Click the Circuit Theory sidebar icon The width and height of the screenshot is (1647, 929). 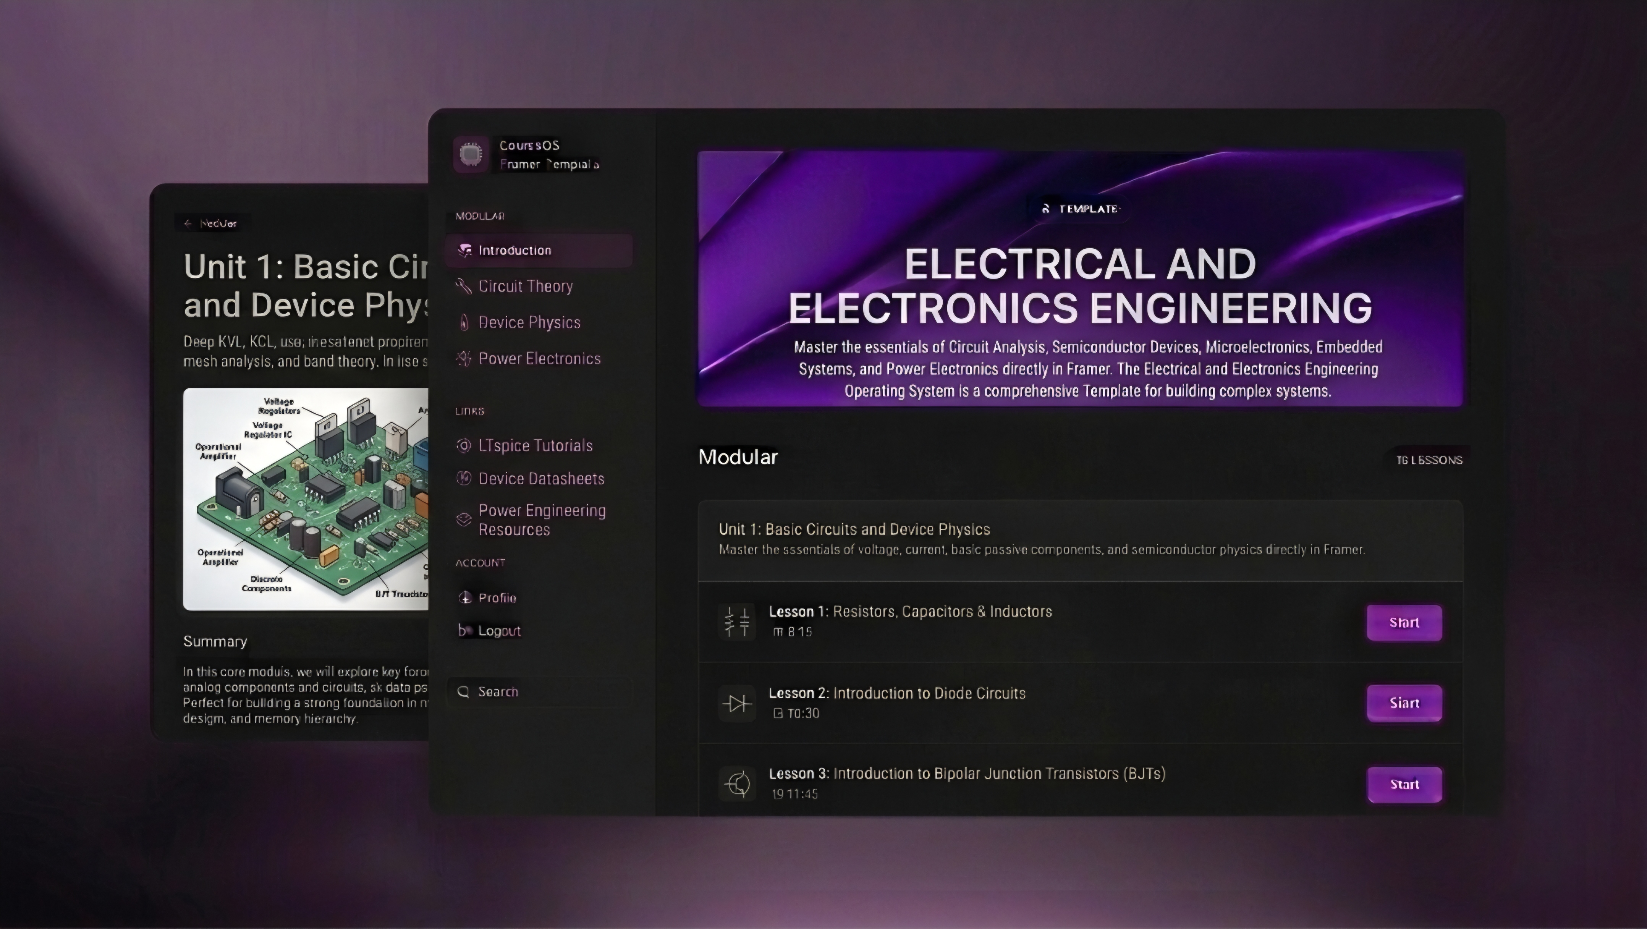tap(464, 286)
